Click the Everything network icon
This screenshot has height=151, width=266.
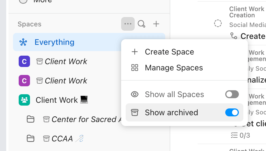23,42
